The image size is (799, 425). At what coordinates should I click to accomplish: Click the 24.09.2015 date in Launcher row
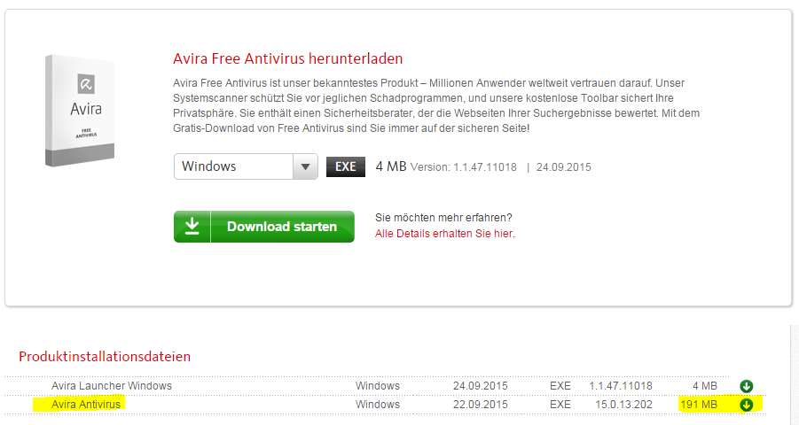[480, 386]
